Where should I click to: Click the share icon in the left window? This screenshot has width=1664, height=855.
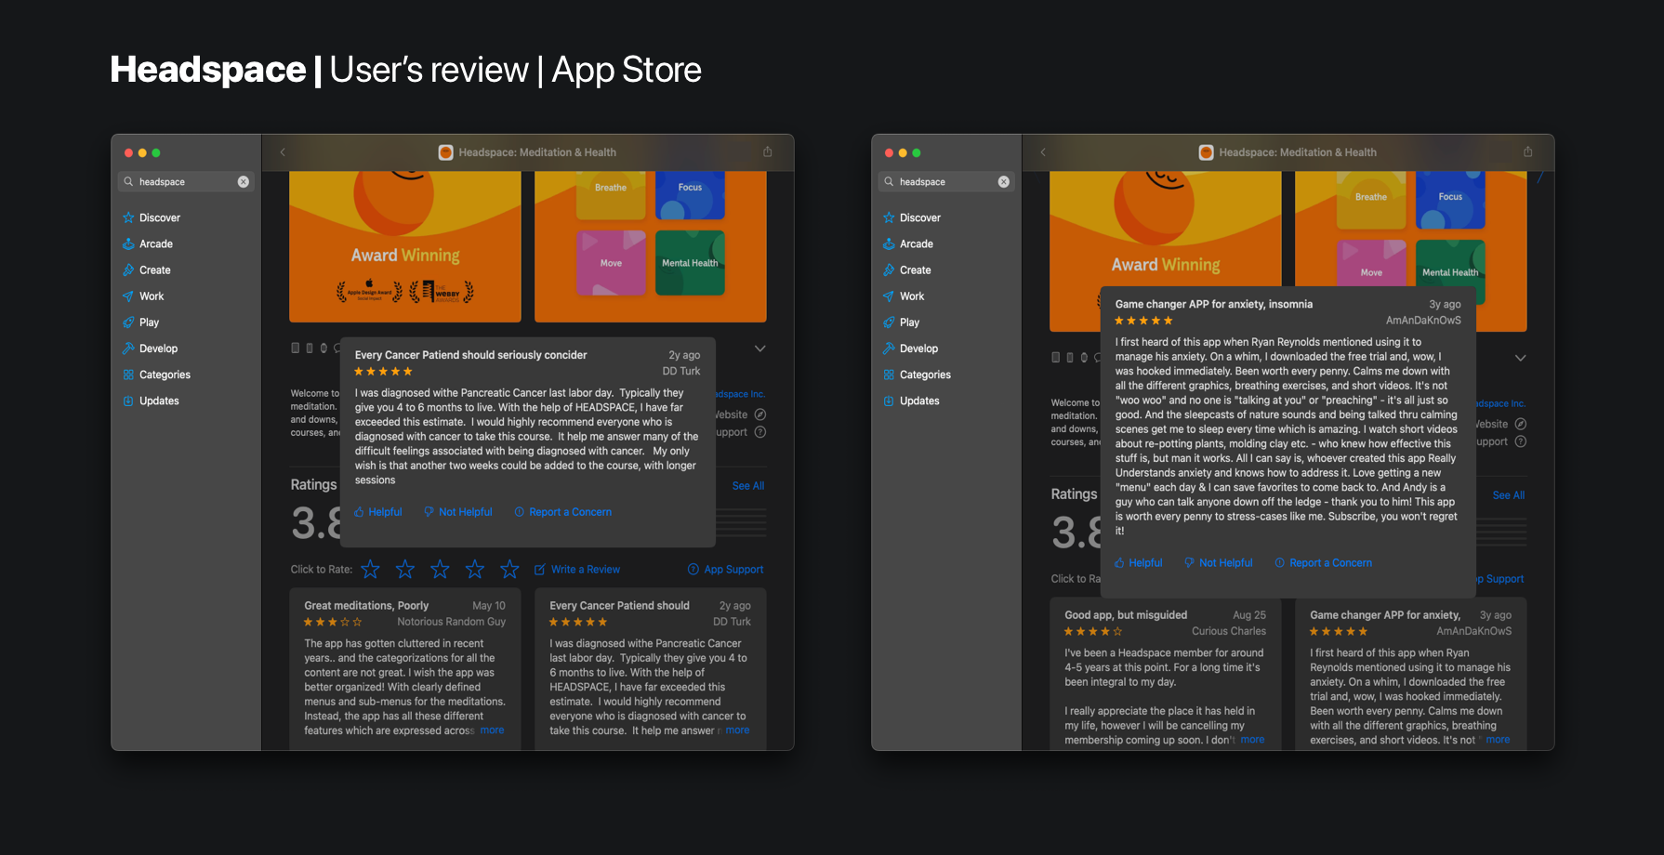point(768,151)
